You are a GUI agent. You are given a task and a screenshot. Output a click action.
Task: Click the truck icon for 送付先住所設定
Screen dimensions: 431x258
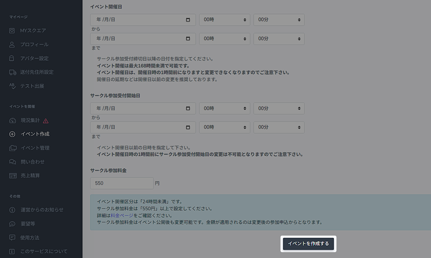tap(12, 72)
